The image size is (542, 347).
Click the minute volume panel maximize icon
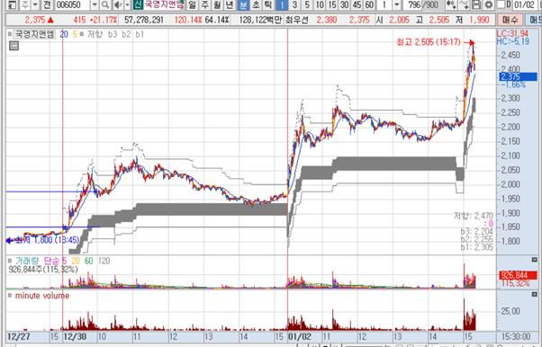[x=535, y=294]
